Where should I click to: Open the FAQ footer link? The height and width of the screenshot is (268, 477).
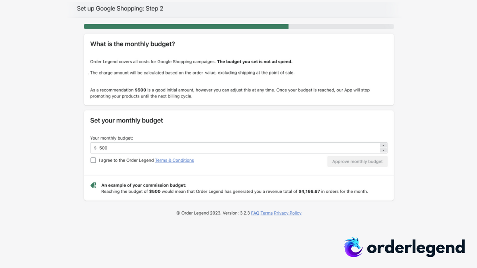click(x=255, y=213)
